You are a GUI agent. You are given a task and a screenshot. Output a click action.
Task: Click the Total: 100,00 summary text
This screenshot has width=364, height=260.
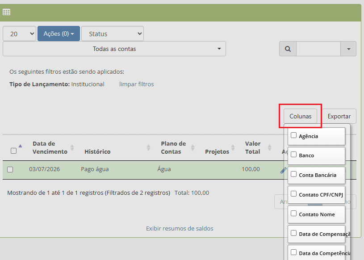[192, 193]
